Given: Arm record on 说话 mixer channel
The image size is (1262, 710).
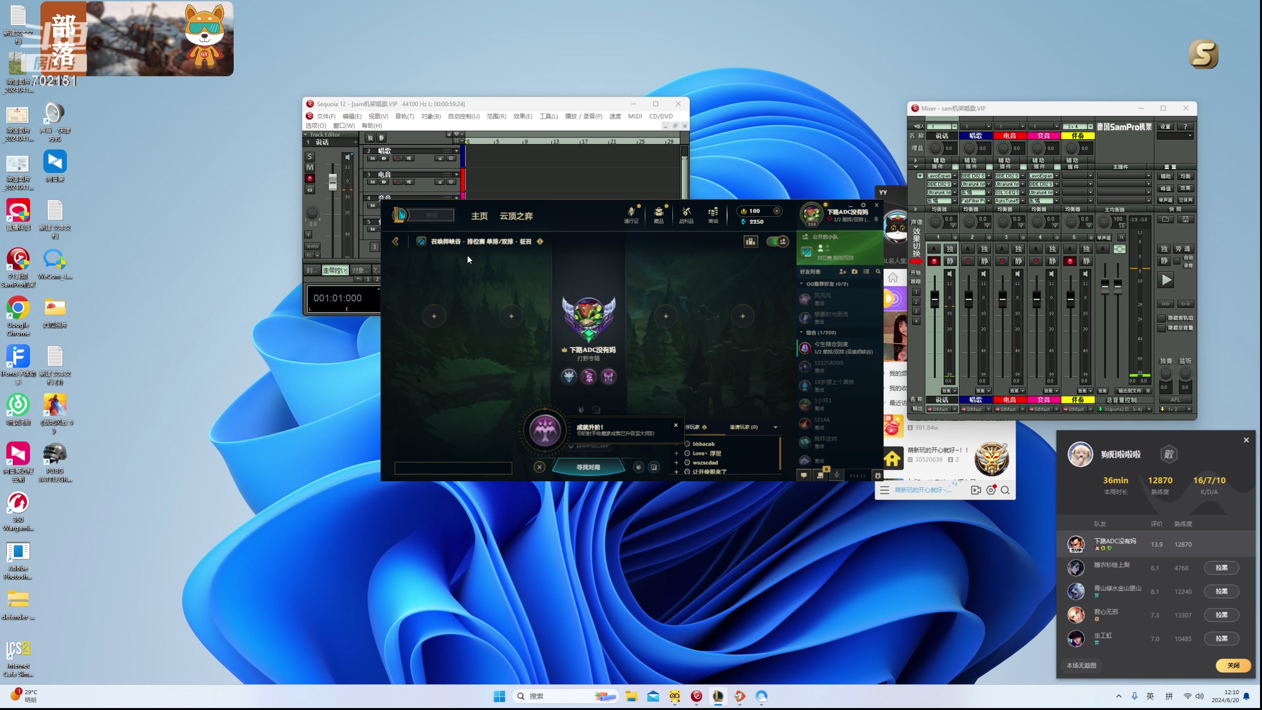Looking at the screenshot, I should (x=934, y=261).
